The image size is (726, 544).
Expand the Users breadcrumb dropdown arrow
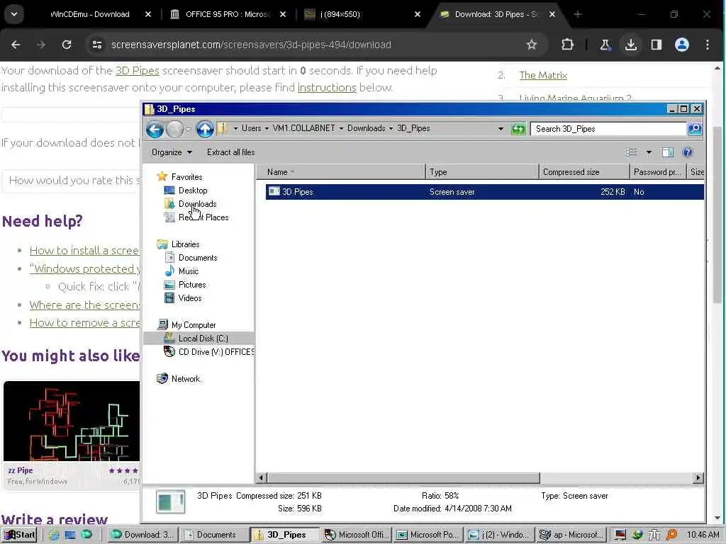(x=267, y=129)
